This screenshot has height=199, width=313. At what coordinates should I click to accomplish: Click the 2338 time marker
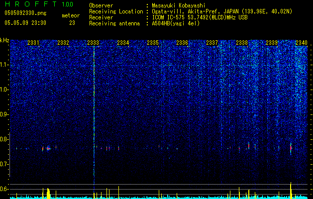click(x=242, y=42)
